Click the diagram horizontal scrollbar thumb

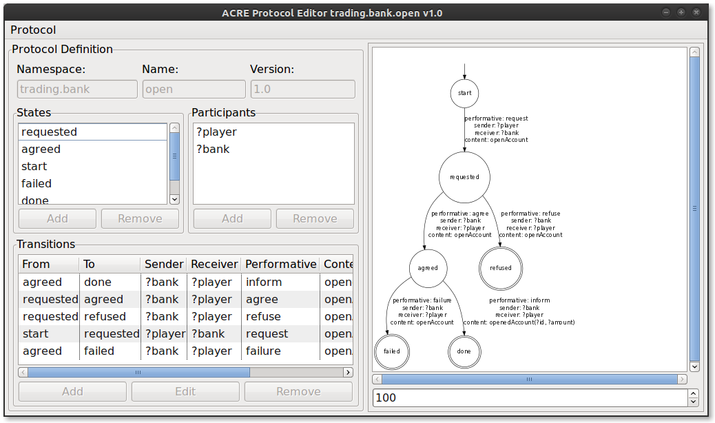click(x=530, y=379)
